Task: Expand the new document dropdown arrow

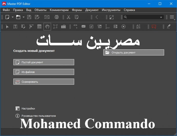Action: pos(13,17)
